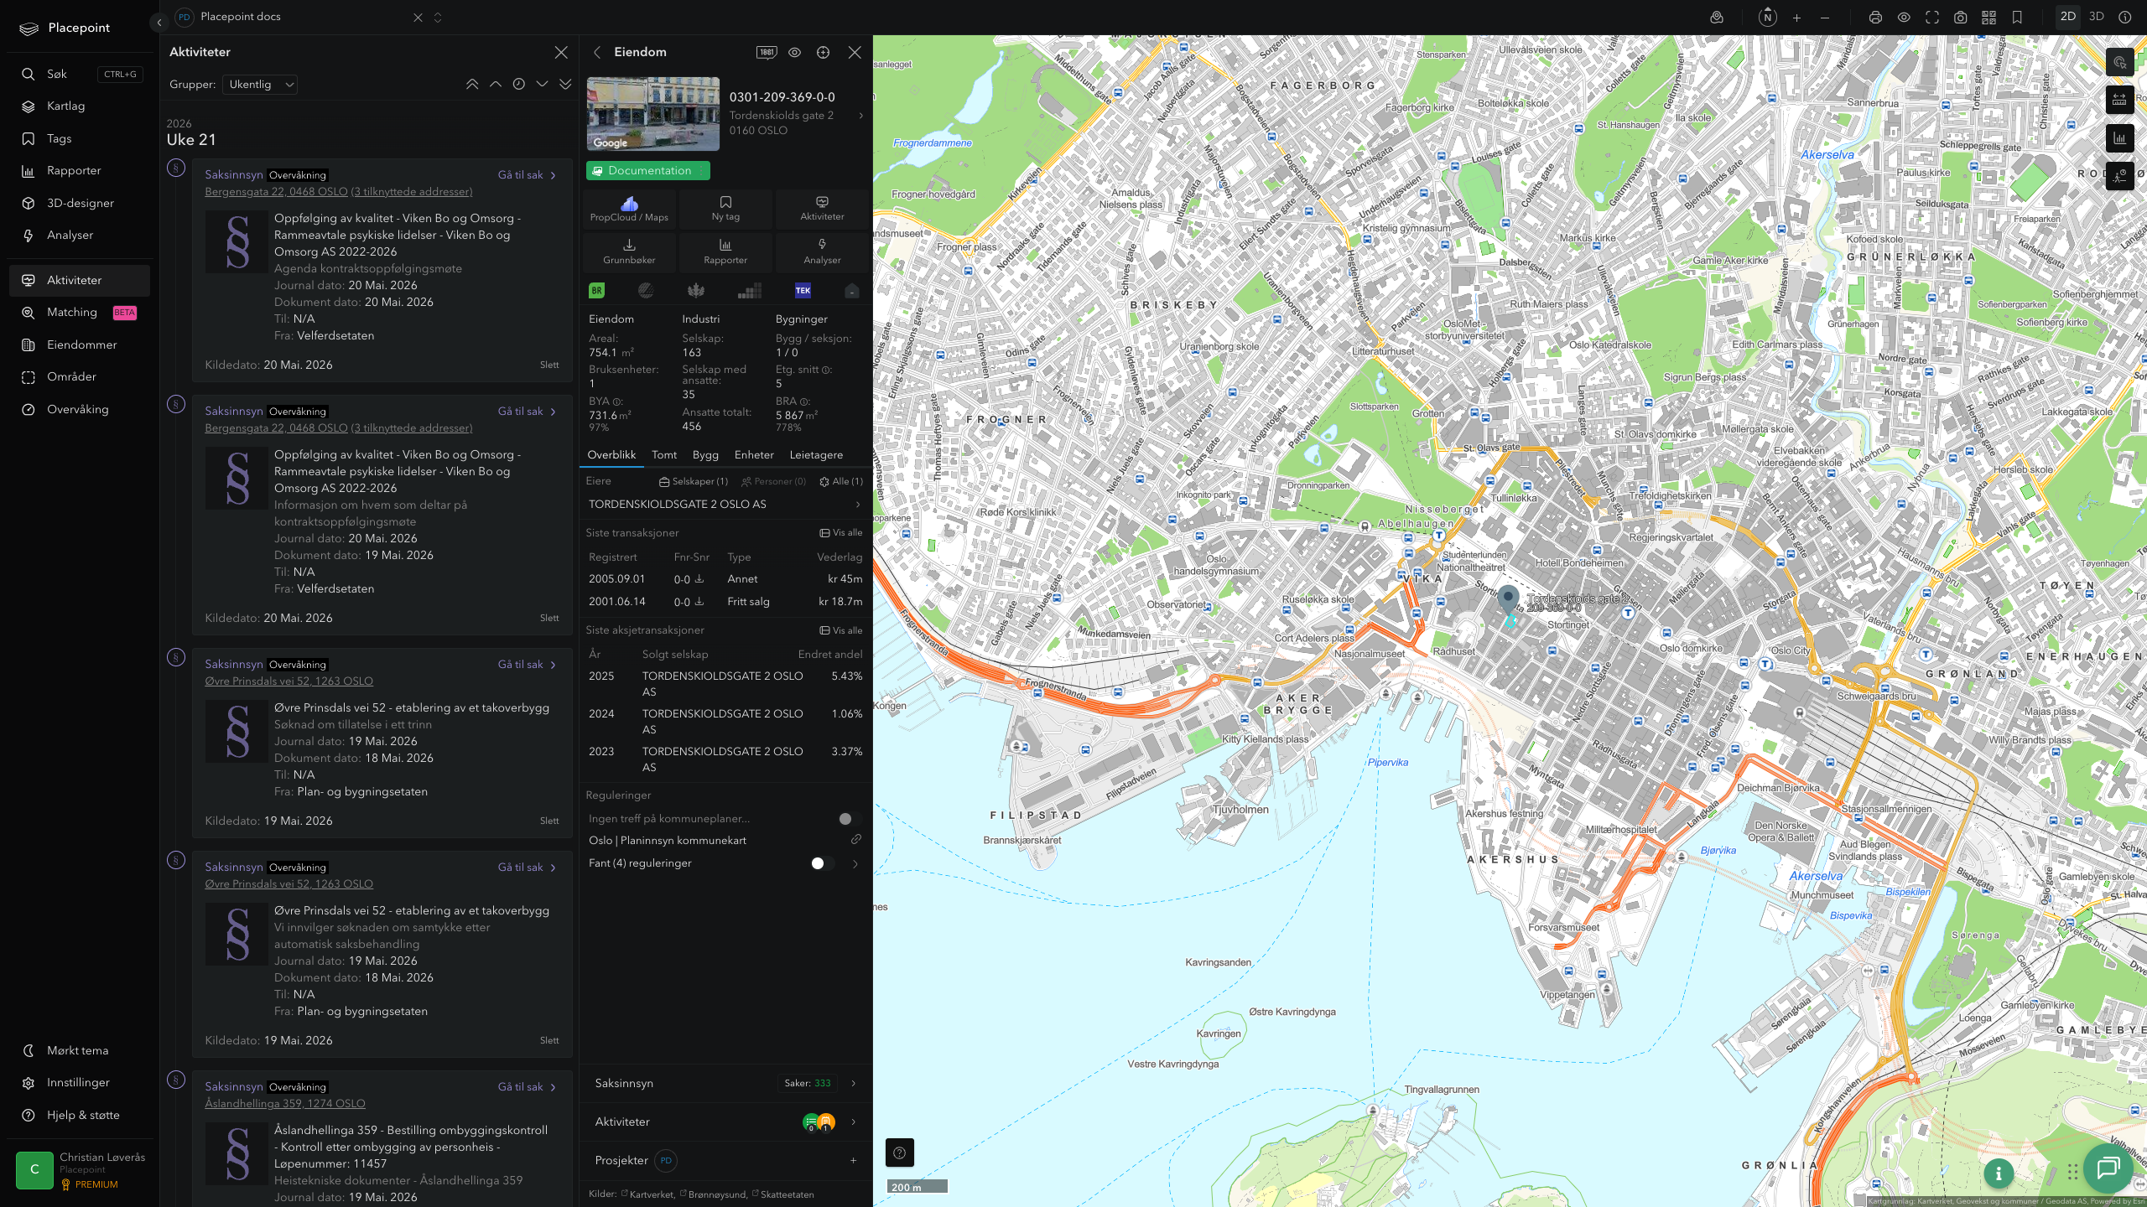Toggle the Ingen treff på kommuneplaner switch
Screen dimensions: 2147x1207
pos(850,819)
